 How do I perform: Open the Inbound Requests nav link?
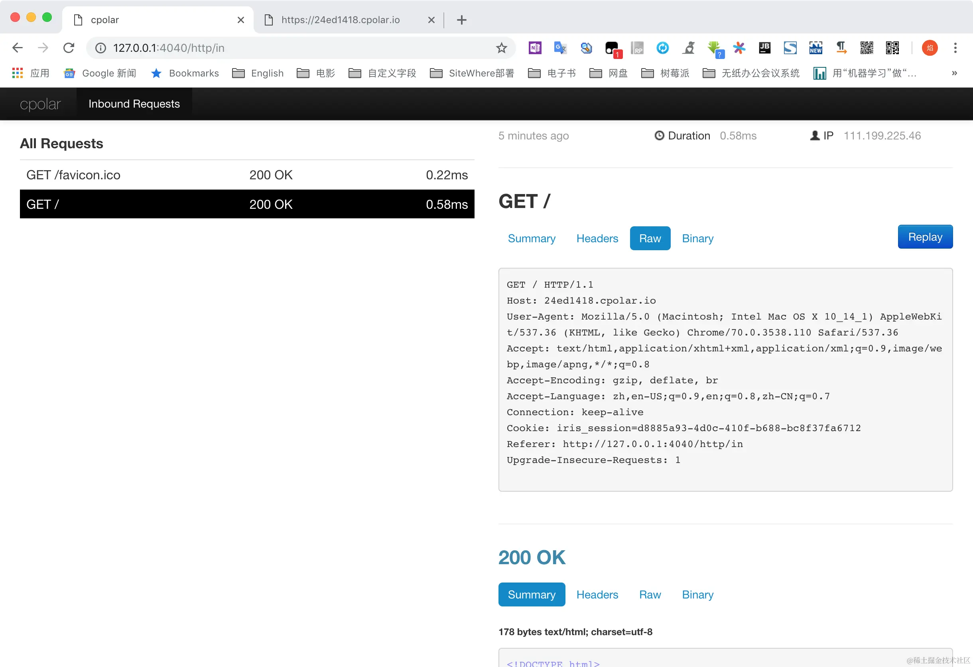click(134, 104)
